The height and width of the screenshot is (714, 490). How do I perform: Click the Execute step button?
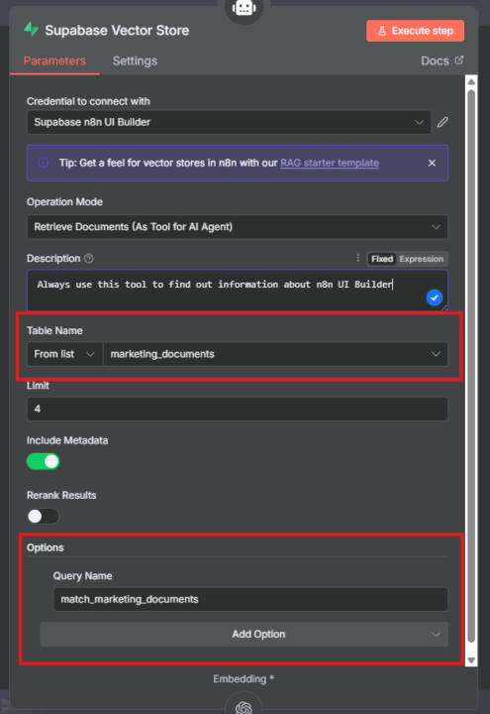click(x=416, y=31)
